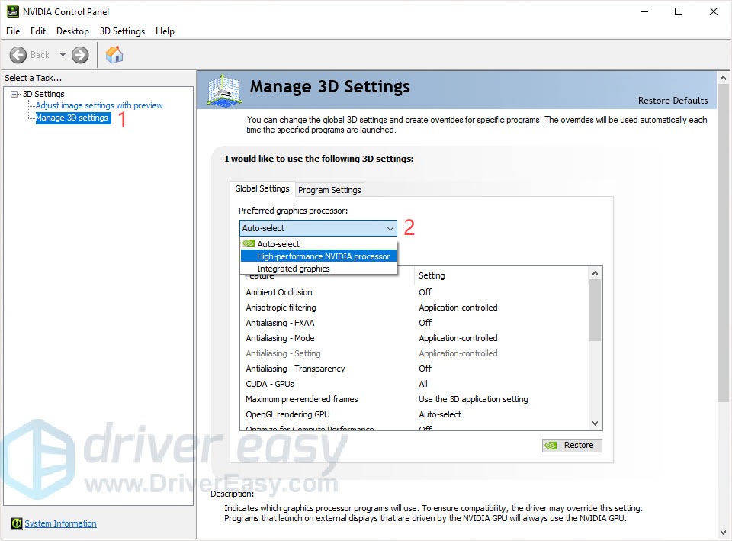Collapse the 3D Settings tree node
The width and height of the screenshot is (732, 541).
tap(14, 94)
